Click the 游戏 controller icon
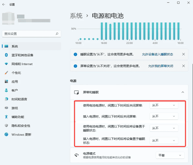 pos(6,108)
